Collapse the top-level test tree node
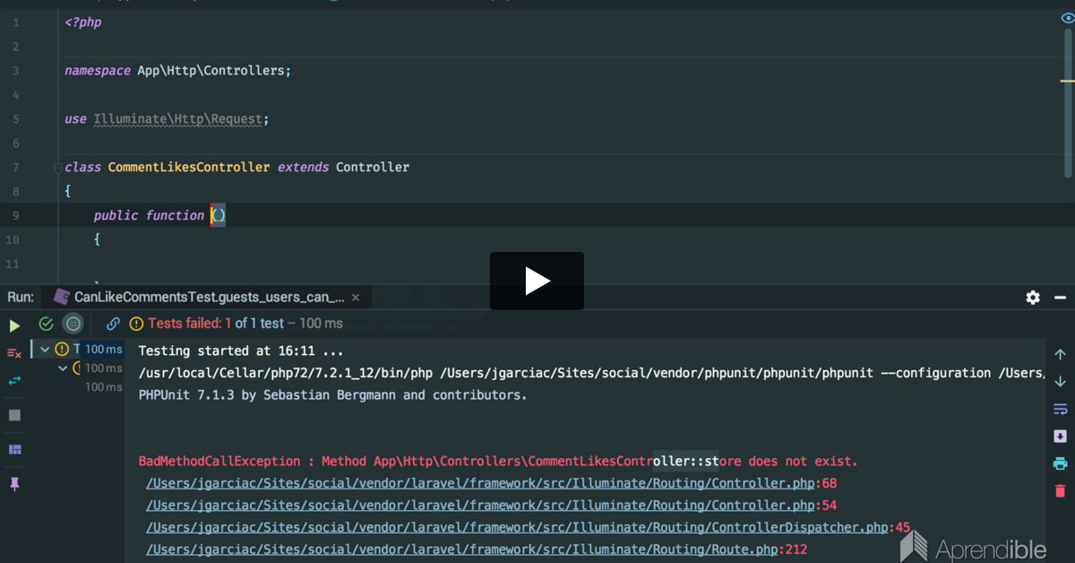Screen dimensions: 1075x563 pos(45,349)
